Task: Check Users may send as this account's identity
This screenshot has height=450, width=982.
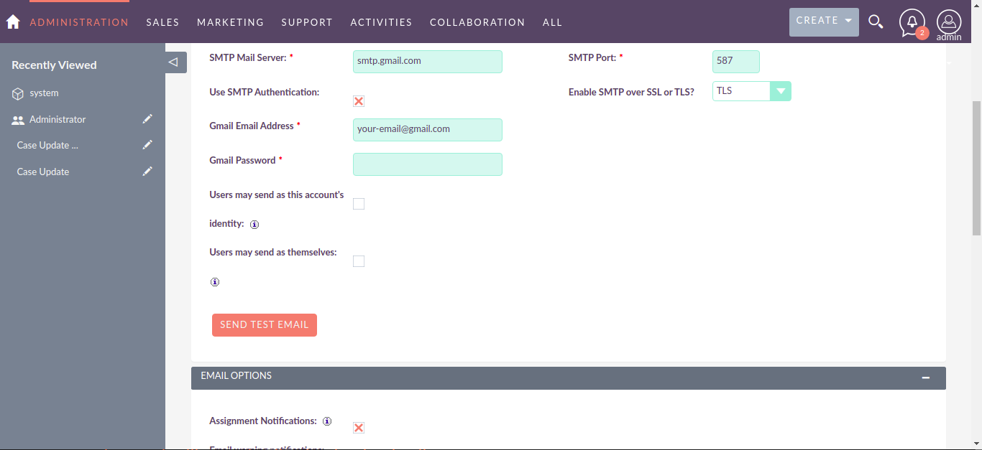Action: 359,204
